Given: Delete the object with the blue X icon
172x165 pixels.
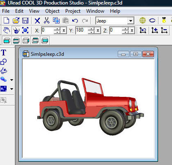Looking at the screenshot, I should pos(37,21).
